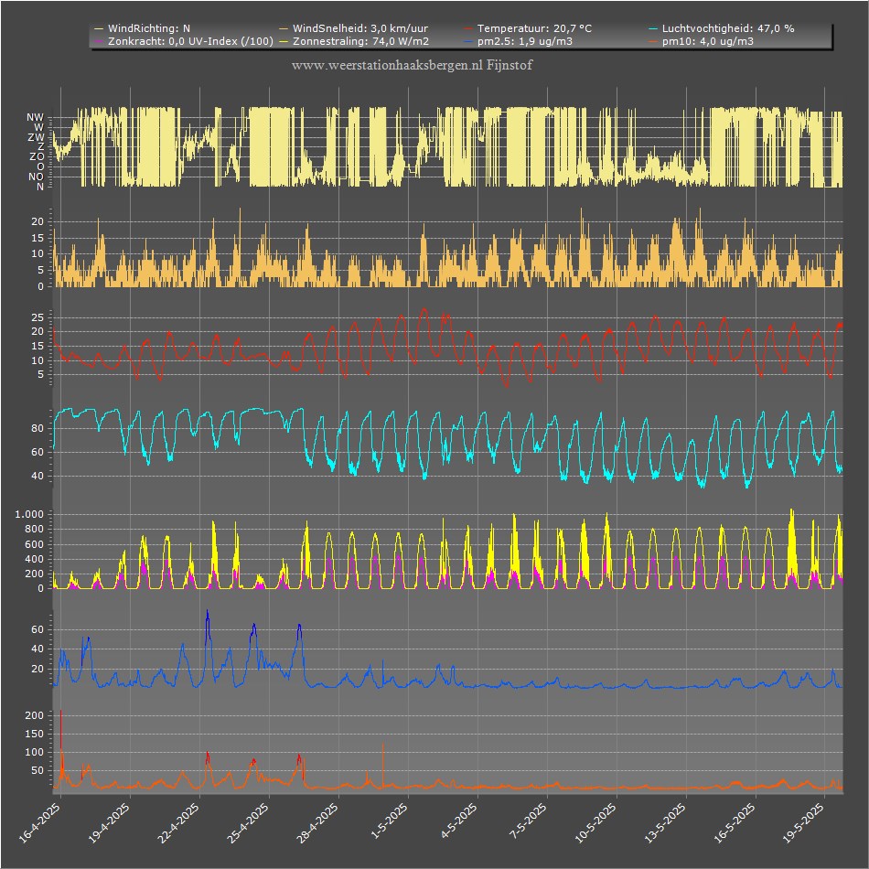Click the 800 value on the solar radiation axis
The height and width of the screenshot is (869, 869).
pyautogui.click(x=34, y=530)
